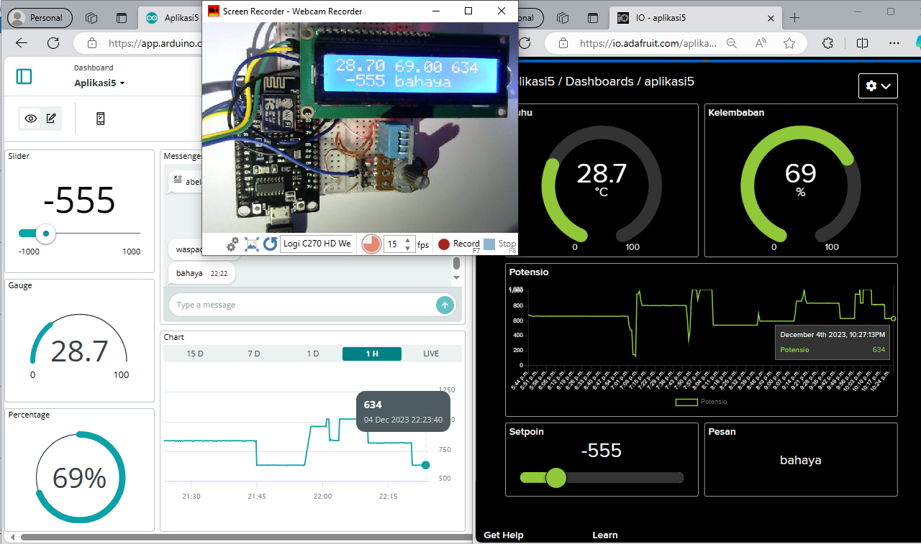Add Adafruit page to favorites star

(x=789, y=43)
